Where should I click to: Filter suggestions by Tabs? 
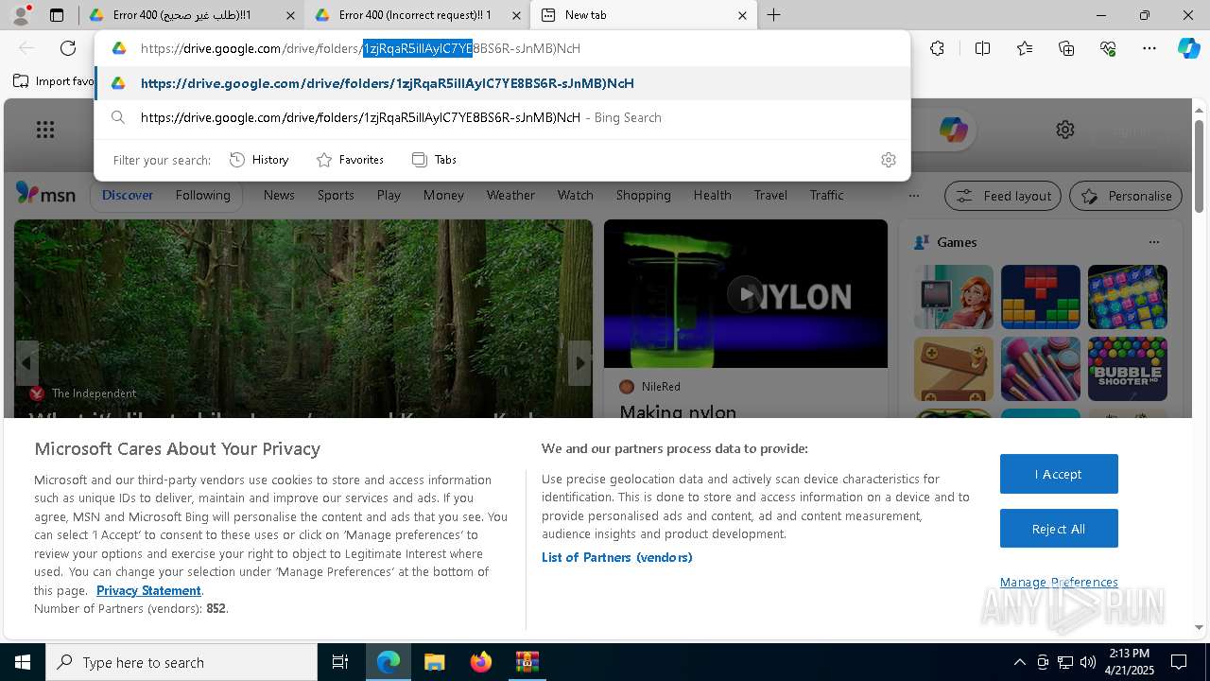coord(435,160)
